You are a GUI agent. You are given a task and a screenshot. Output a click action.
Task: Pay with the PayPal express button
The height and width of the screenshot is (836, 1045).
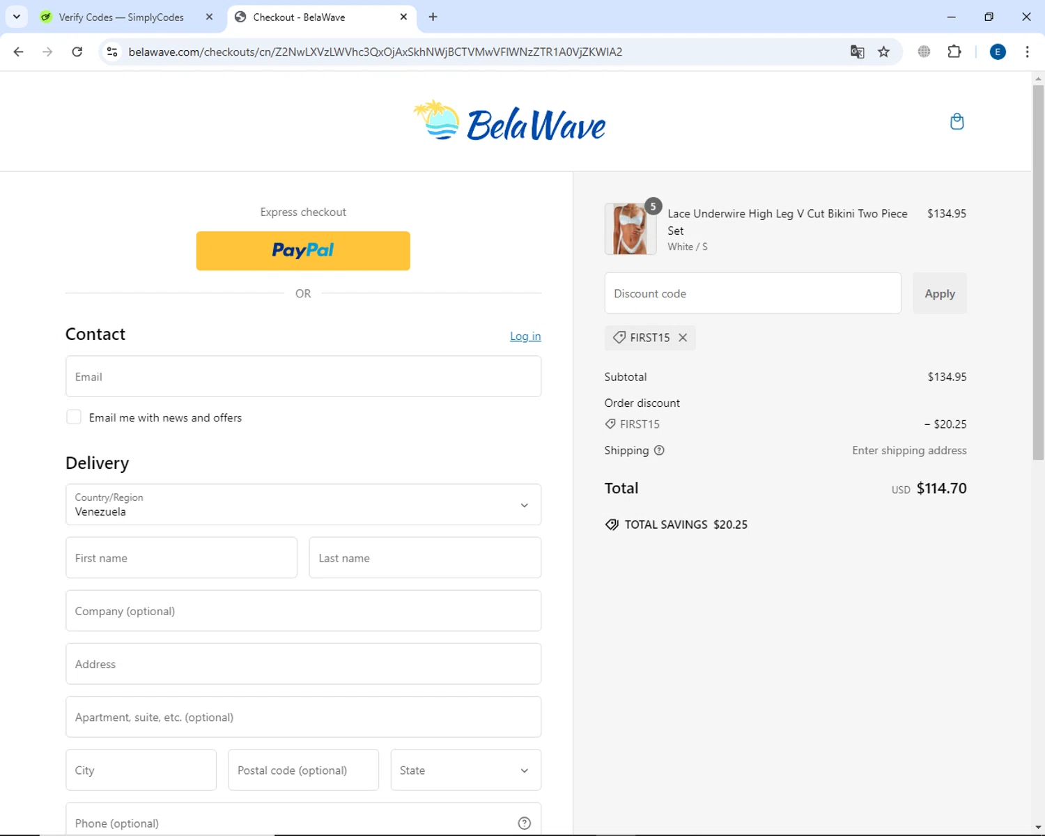pyautogui.click(x=303, y=251)
